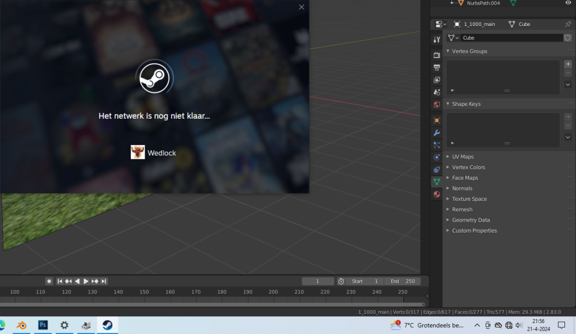The width and height of the screenshot is (576, 334).
Task: Open the Output properties tab
Action: [437, 67]
